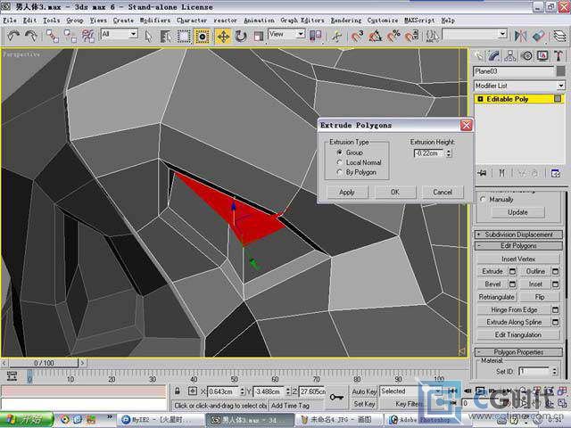Select By Polygon extrusion type
This screenshot has width=571, height=428.
pyautogui.click(x=340, y=172)
